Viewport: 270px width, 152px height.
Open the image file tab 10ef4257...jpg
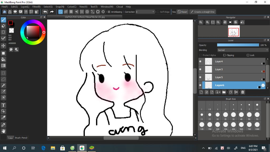point(85,17)
